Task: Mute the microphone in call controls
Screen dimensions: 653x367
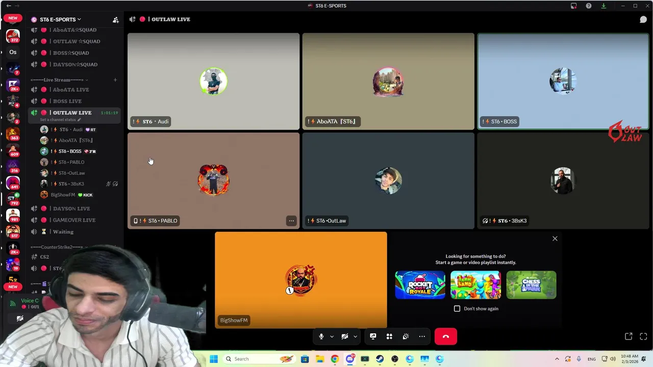Action: 321,336
